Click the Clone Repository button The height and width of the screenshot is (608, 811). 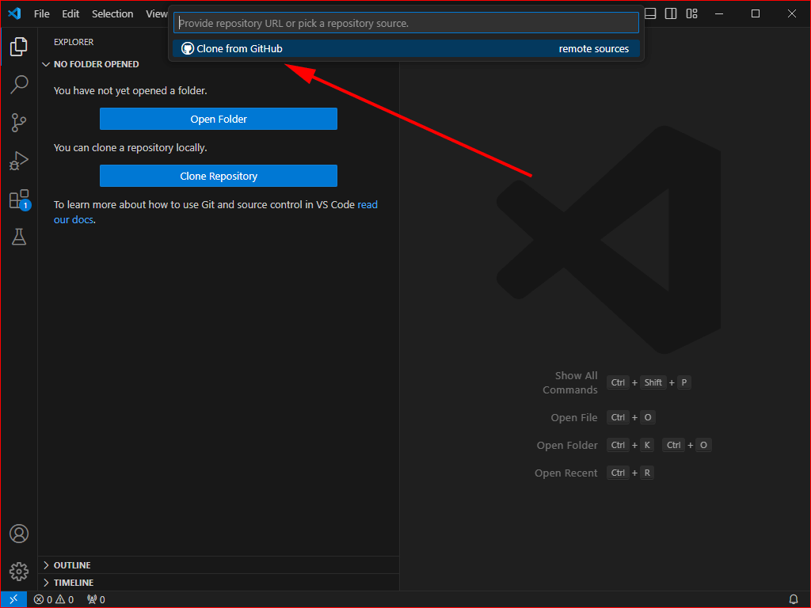219,176
